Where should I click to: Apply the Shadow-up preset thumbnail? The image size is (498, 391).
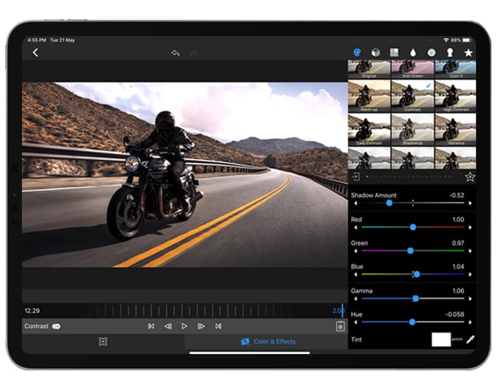(412, 130)
